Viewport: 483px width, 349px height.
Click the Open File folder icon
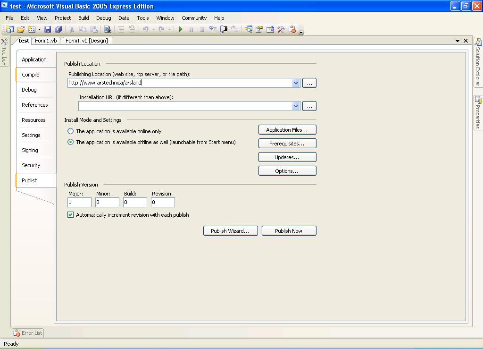point(21,29)
